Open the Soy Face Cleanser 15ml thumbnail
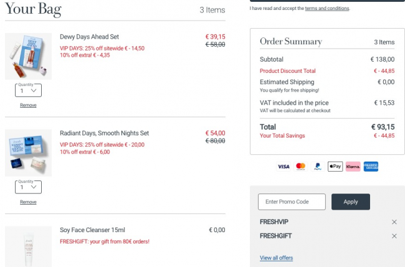Screen dimensions: 405x267 pos(29,246)
